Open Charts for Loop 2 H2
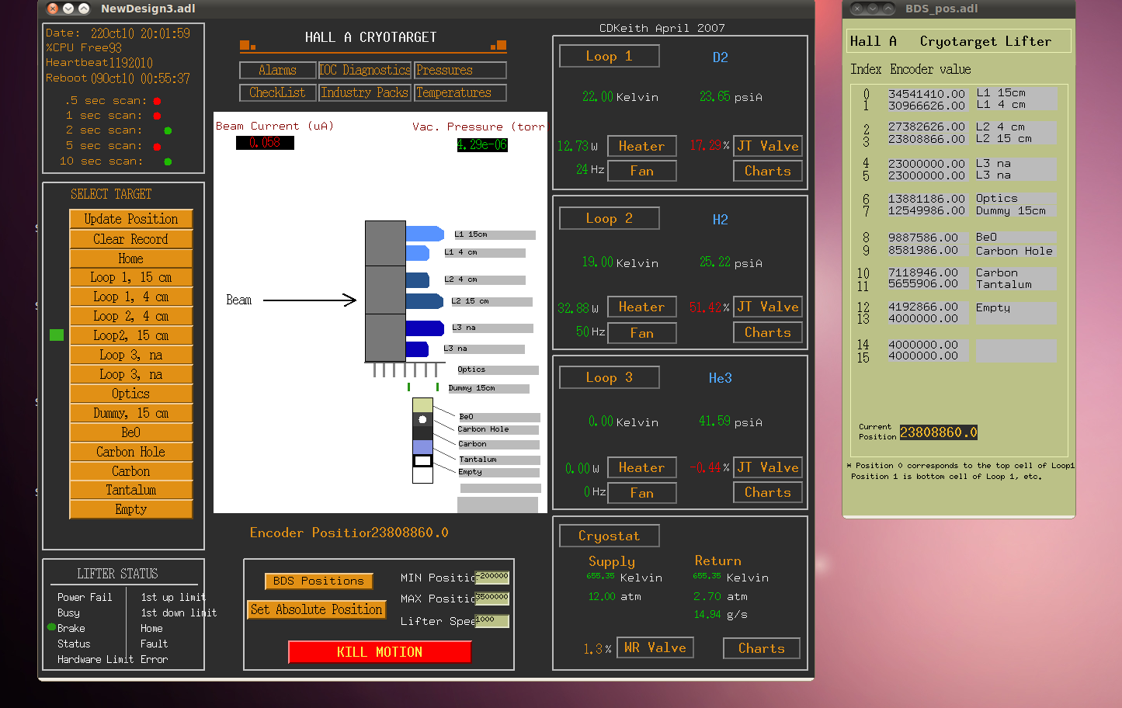This screenshot has height=708, width=1122. click(768, 332)
